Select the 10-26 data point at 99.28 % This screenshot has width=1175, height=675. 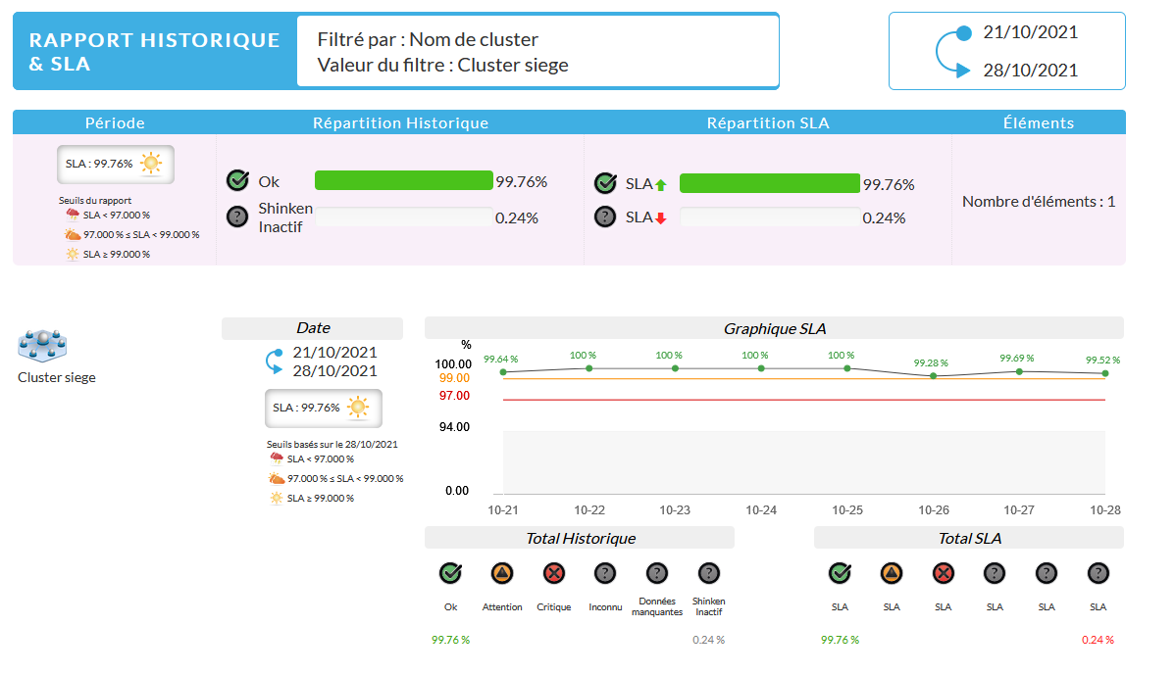click(933, 375)
